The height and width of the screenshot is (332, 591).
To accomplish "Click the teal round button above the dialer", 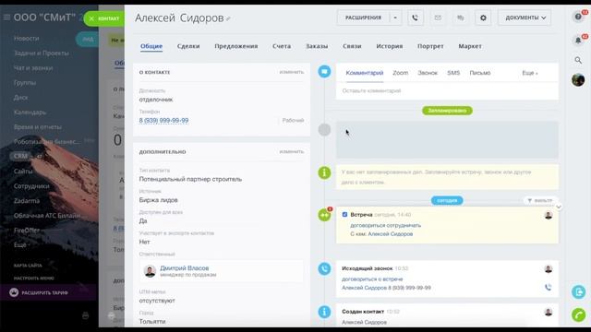I will pyautogui.click(x=579, y=291).
